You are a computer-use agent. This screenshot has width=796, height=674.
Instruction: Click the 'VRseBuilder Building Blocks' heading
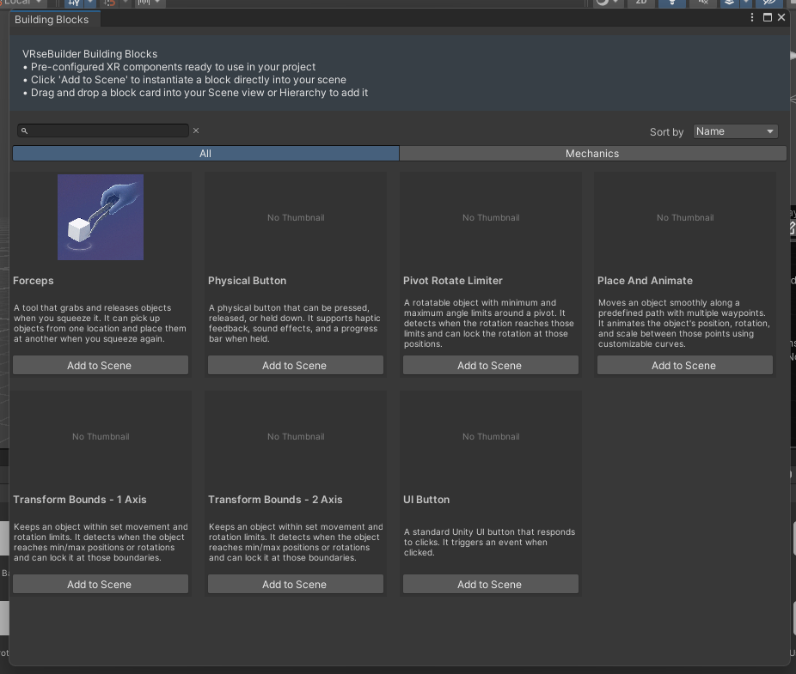click(90, 54)
